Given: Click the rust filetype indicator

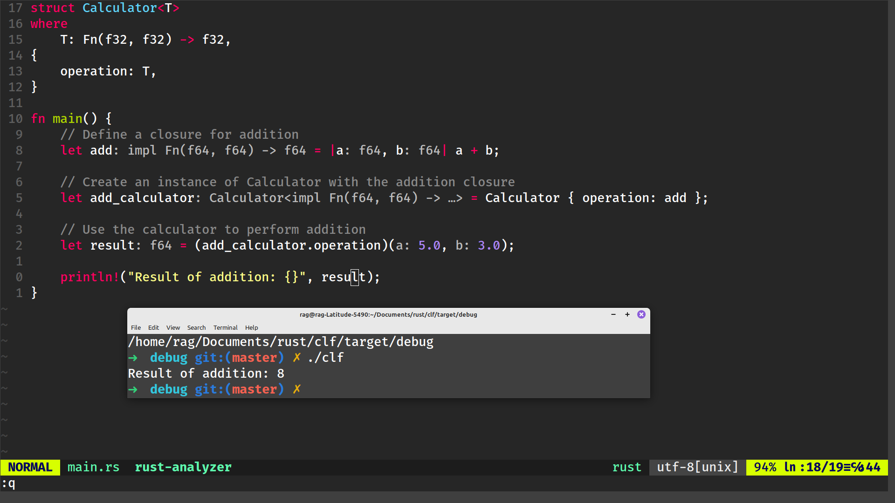Looking at the screenshot, I should 626,467.
